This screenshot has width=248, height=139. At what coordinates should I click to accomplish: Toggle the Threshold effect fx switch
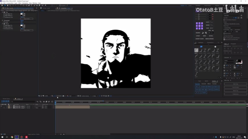coord(3,20)
